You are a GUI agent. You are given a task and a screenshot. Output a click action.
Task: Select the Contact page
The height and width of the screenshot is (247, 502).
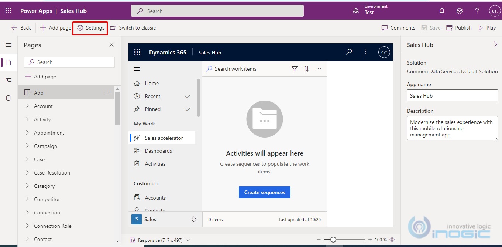pyautogui.click(x=43, y=239)
